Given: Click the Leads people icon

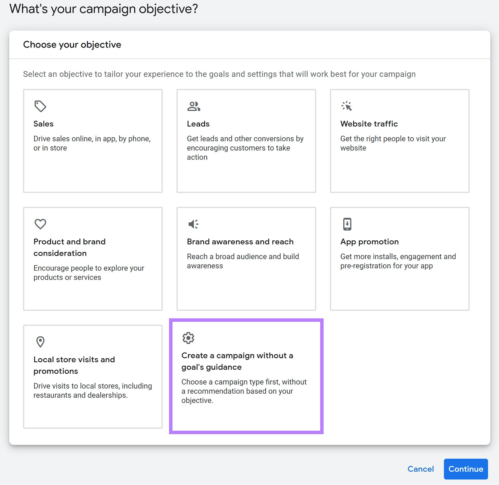Looking at the screenshot, I should click(194, 106).
